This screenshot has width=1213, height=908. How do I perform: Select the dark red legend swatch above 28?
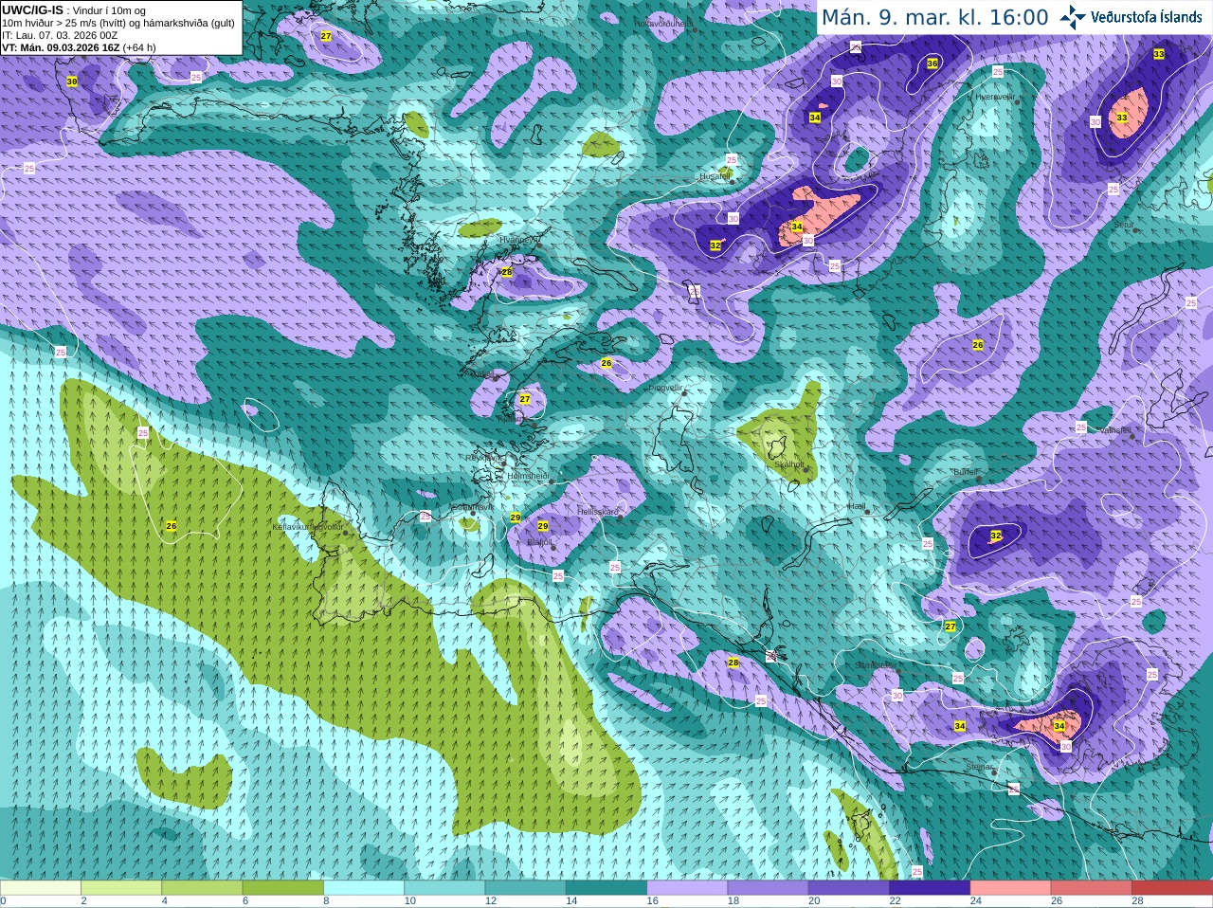click(1172, 888)
